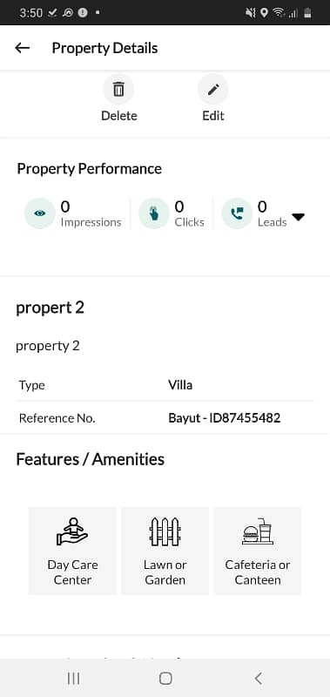Image resolution: width=330 pixels, height=697 pixels.
Task: Tap the Android navigation back chevron
Action: (258, 678)
